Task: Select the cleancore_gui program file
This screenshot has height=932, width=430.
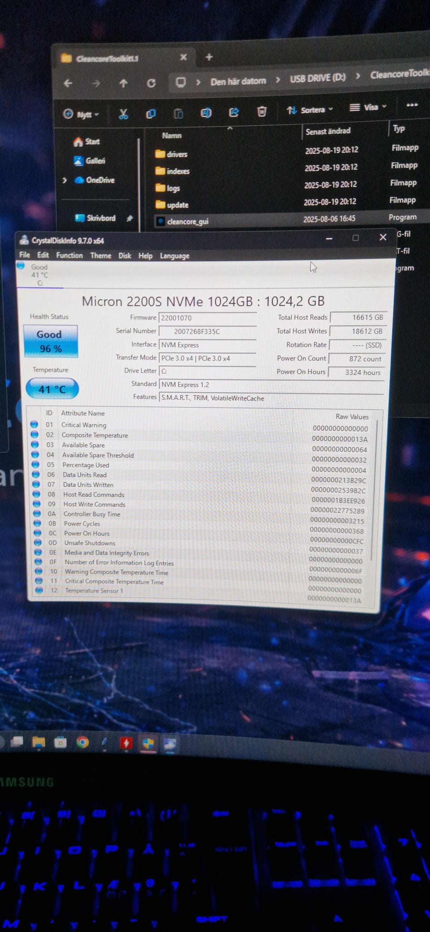Action: pyautogui.click(x=182, y=221)
